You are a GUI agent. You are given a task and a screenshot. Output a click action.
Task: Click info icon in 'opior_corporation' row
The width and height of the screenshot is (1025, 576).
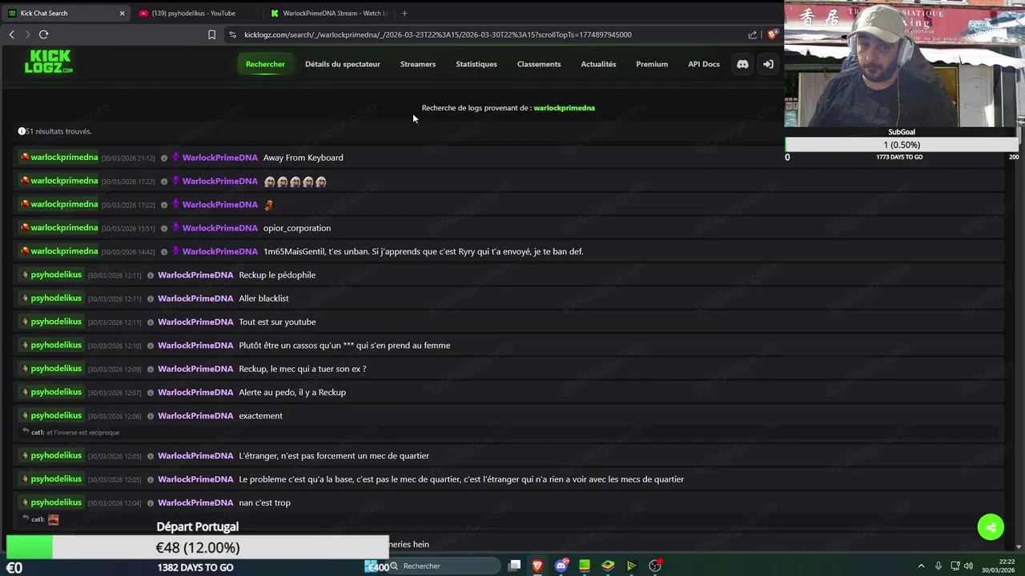pyautogui.click(x=164, y=229)
